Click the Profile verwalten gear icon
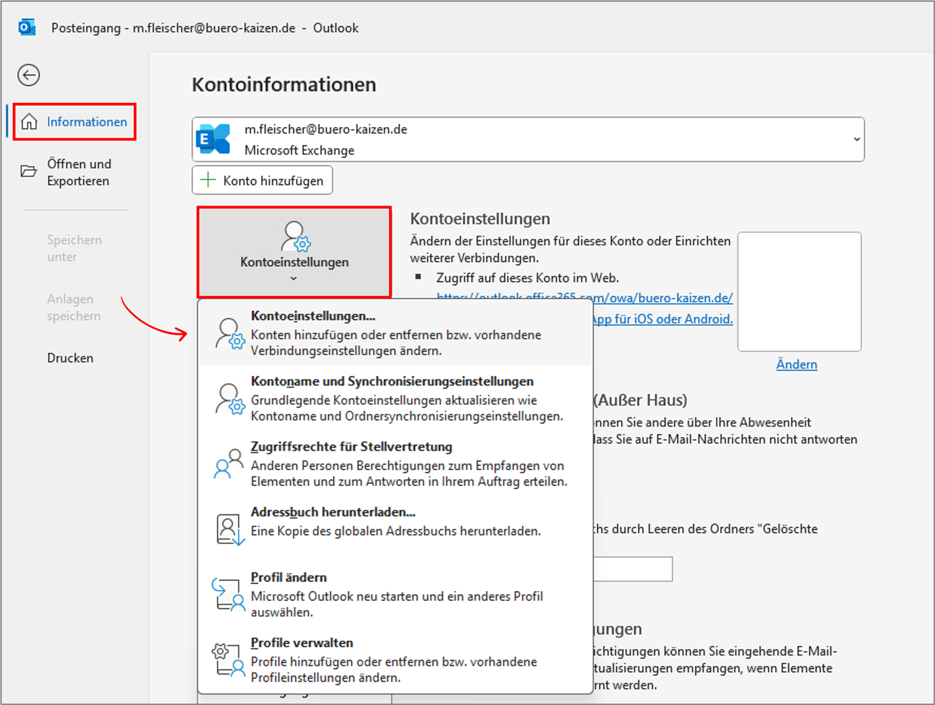This screenshot has height=705, width=935. [x=228, y=660]
